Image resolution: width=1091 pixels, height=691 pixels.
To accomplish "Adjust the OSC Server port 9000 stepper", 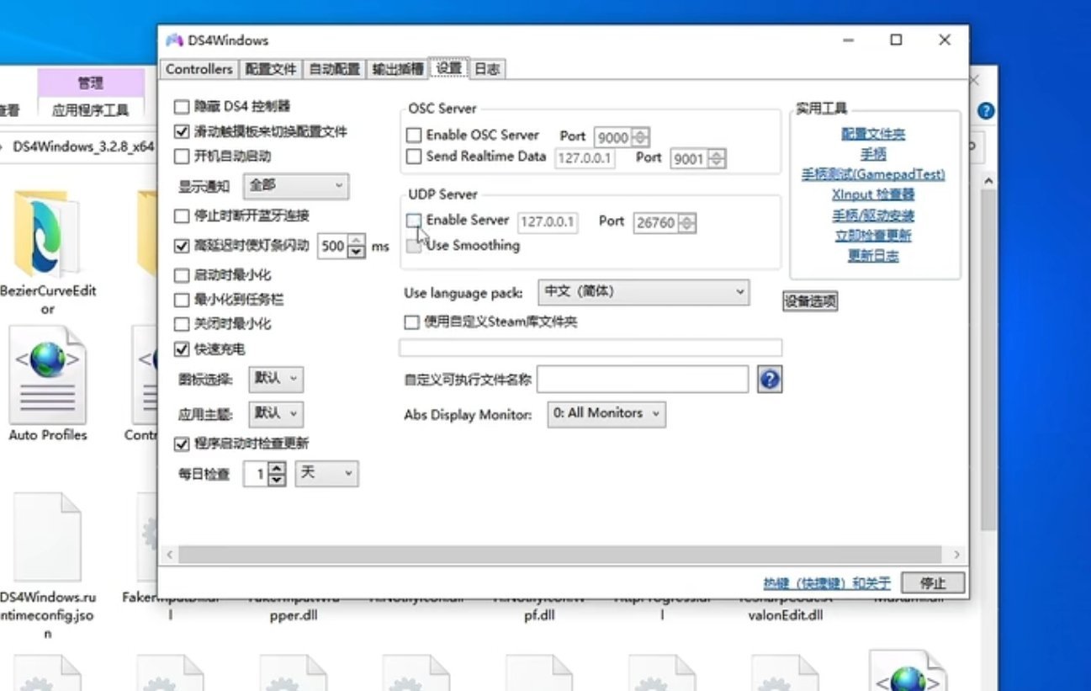I will coord(640,137).
